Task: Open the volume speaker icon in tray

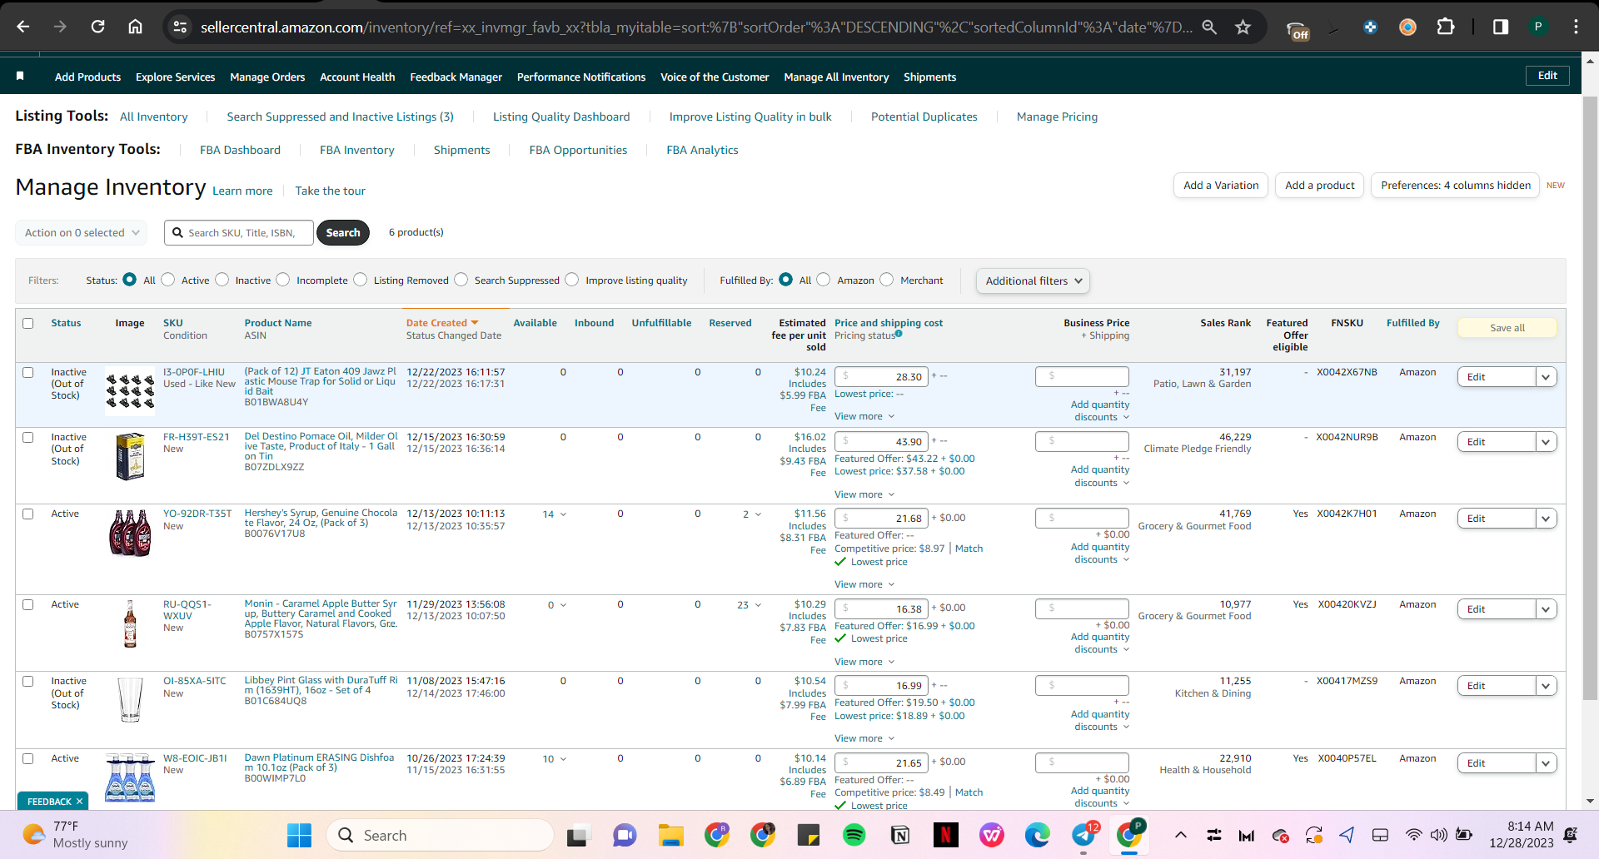Action: [1438, 835]
